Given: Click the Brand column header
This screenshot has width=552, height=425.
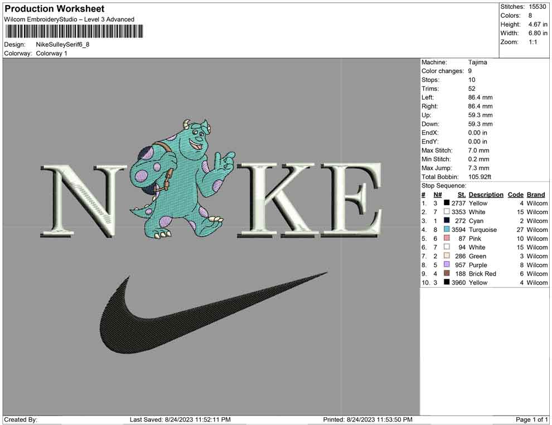Looking at the screenshot, I should click(x=536, y=194).
